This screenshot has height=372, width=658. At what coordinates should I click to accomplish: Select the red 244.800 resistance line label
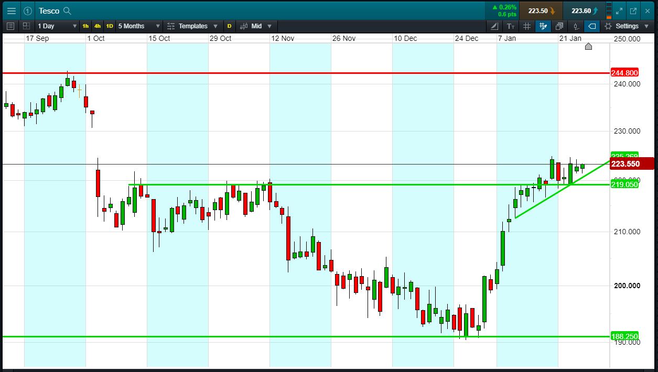(624, 73)
